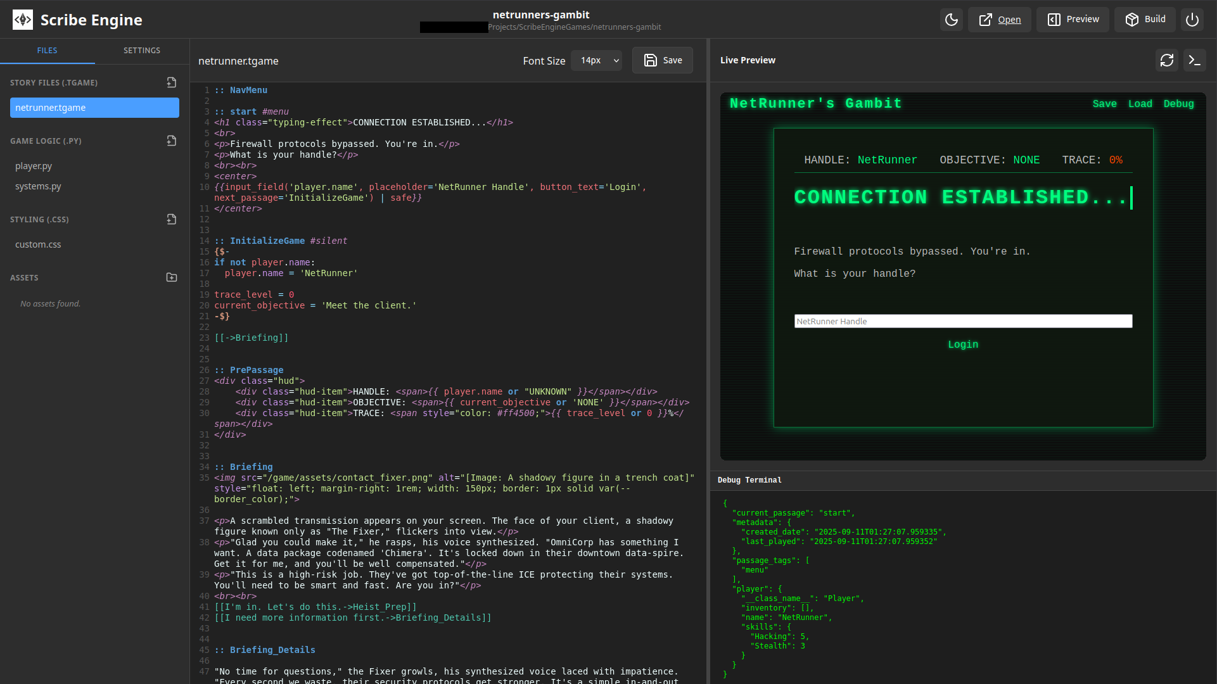Create a new Python game logic file
This screenshot has height=684, width=1217.
tap(171, 141)
